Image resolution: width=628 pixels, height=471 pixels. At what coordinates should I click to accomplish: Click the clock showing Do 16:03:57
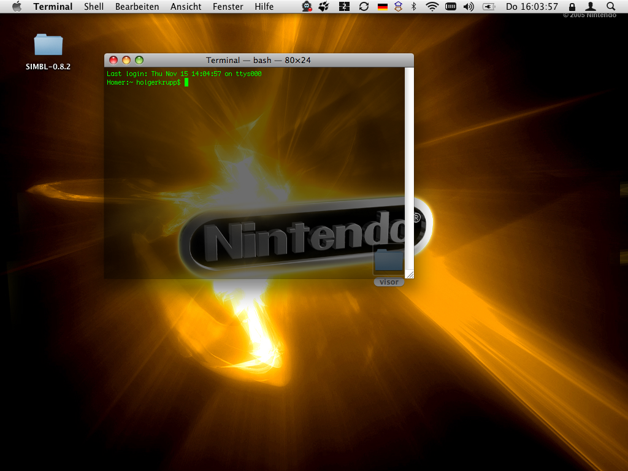click(532, 6)
